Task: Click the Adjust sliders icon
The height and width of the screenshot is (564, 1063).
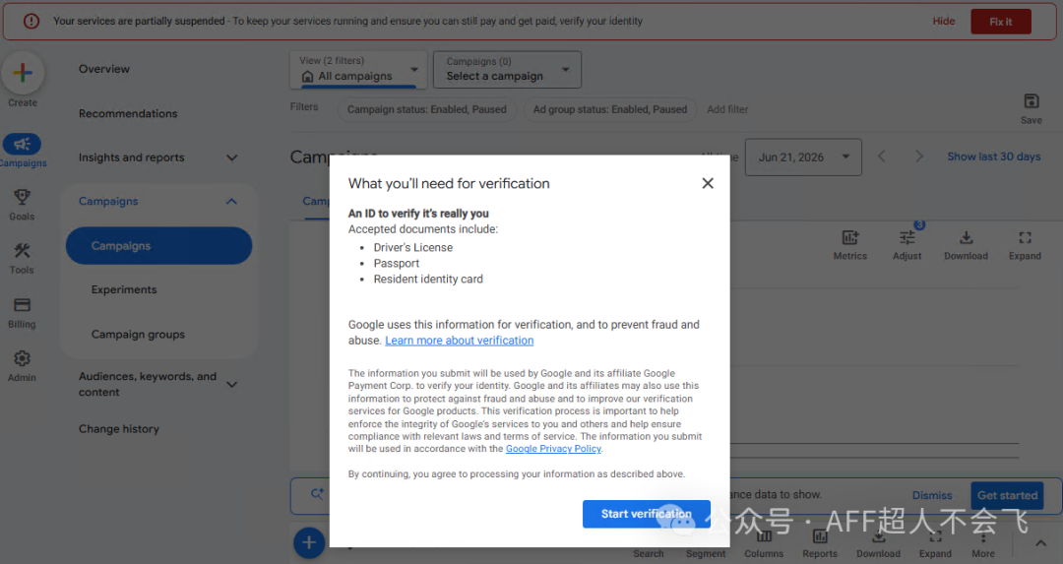Action: point(907,238)
